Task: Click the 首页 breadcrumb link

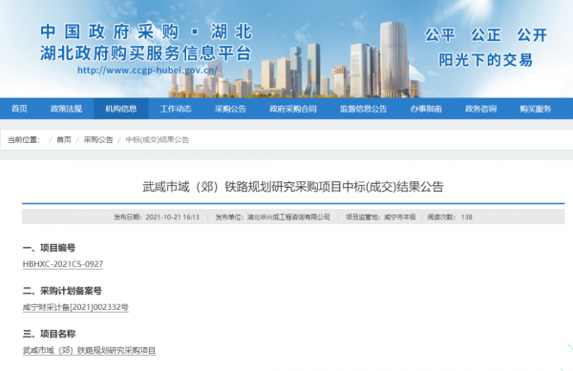Action: pos(64,139)
